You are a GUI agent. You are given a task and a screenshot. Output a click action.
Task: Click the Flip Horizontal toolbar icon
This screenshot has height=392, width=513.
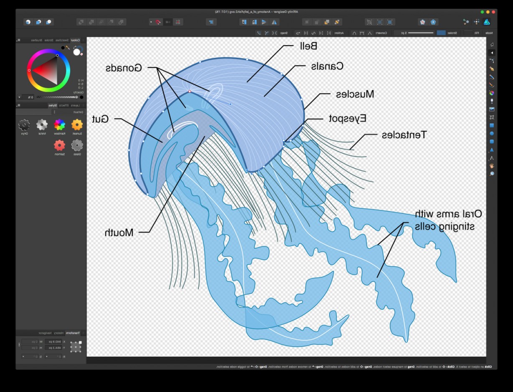[x=274, y=22]
